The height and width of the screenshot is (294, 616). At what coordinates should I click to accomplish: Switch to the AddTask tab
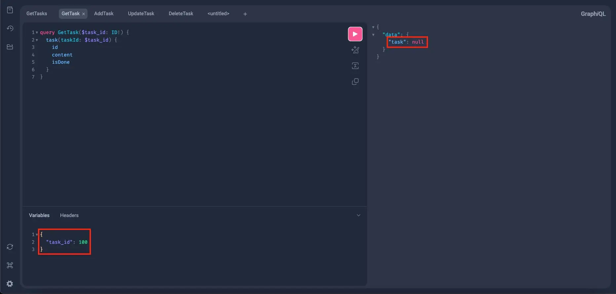coord(103,14)
